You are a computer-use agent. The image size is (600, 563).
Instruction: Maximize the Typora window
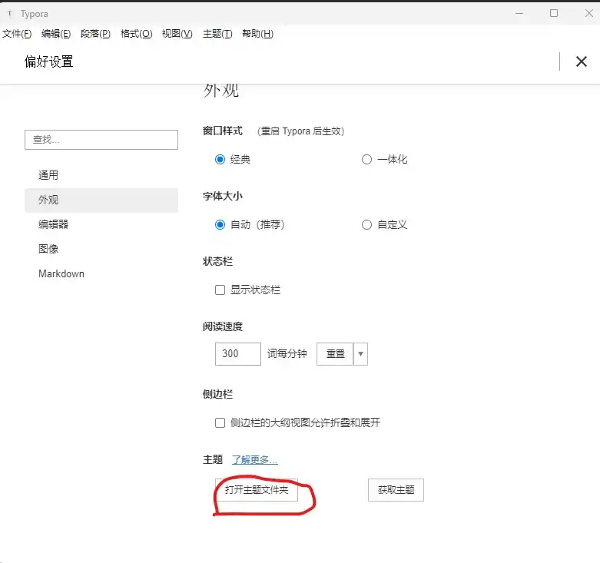pos(554,14)
